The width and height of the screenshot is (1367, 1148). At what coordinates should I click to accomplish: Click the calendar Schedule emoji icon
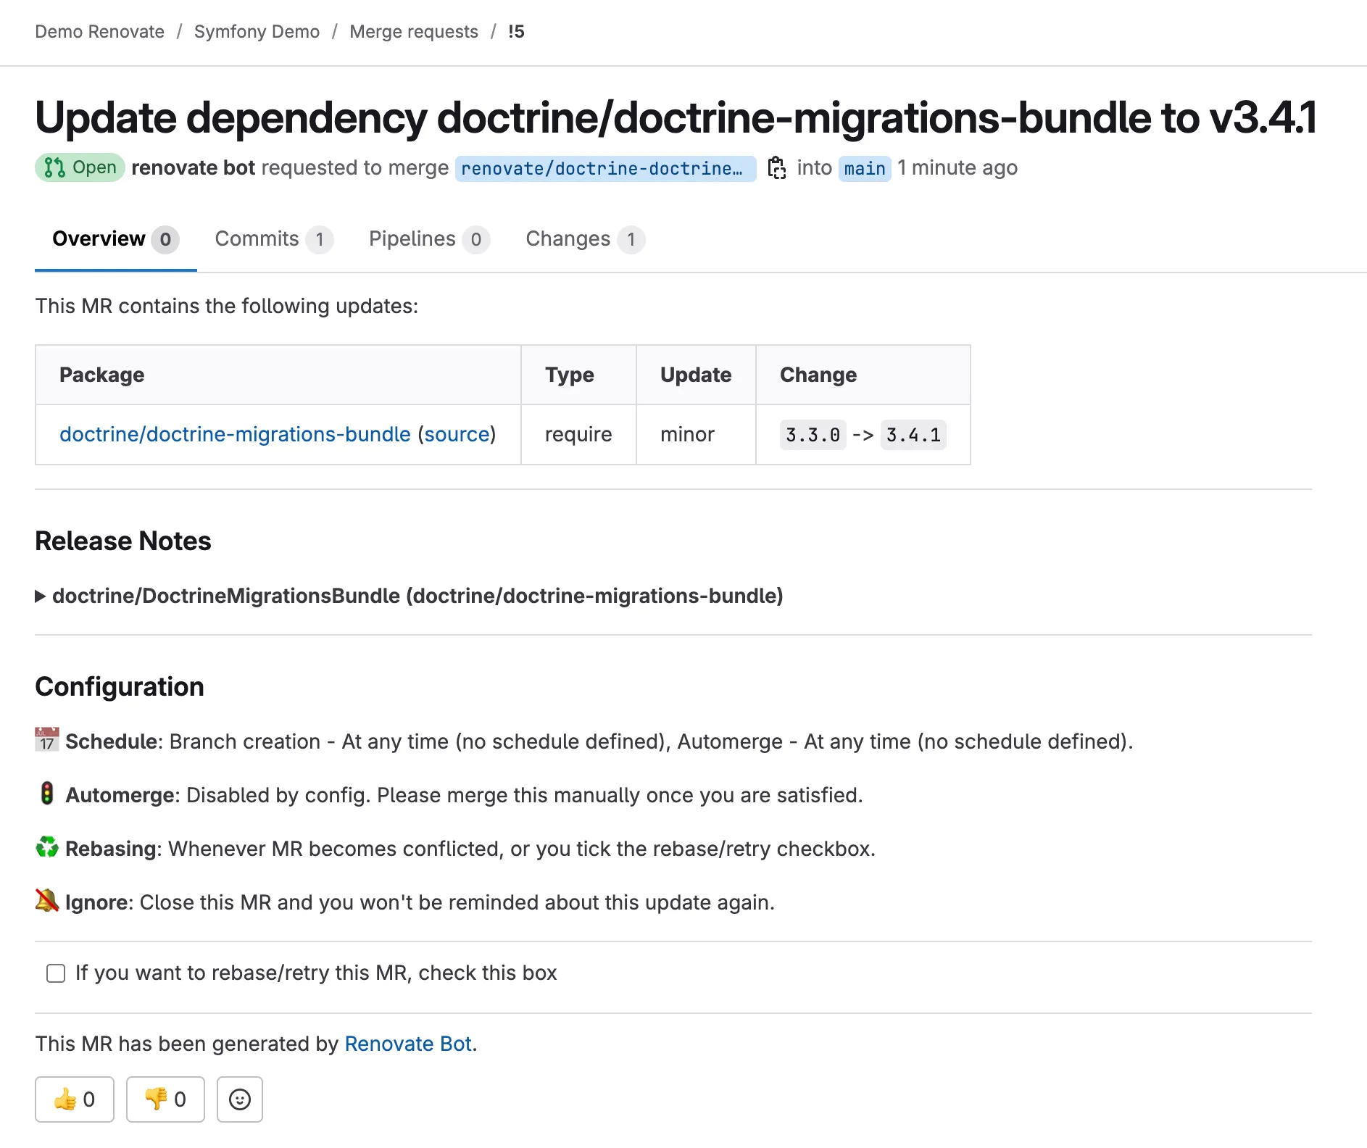point(47,741)
